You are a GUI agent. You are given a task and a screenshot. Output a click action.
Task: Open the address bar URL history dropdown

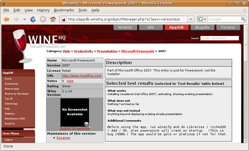191,19
